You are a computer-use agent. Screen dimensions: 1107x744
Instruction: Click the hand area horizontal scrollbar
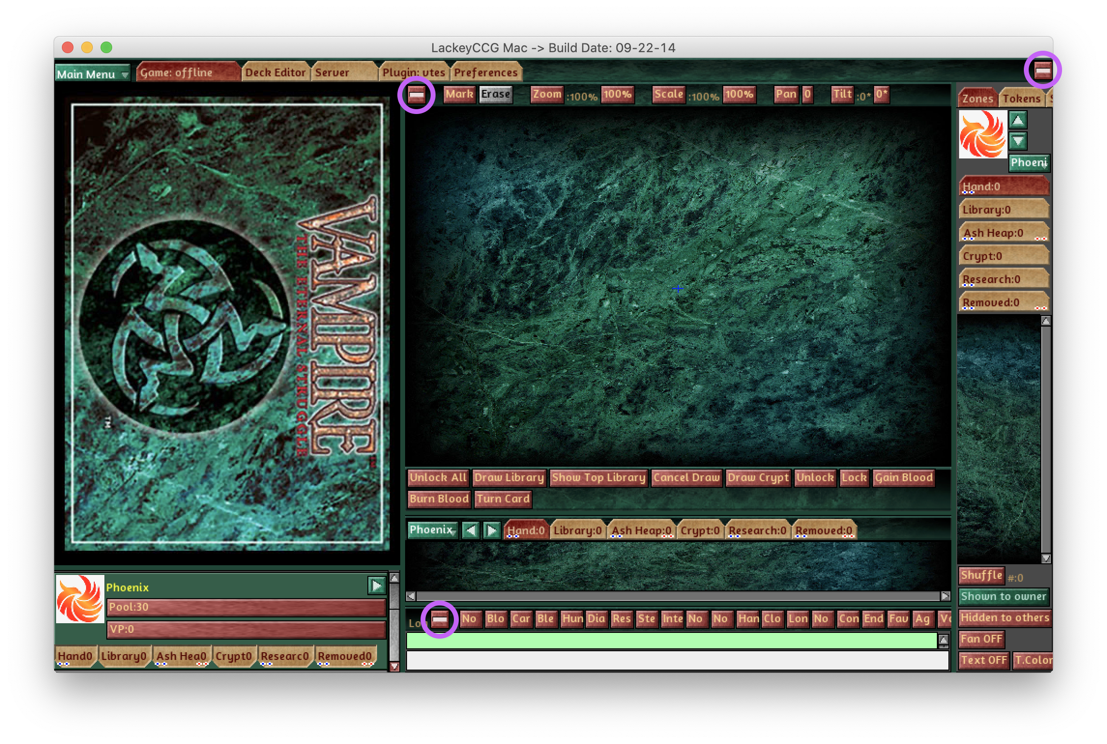[x=678, y=596]
